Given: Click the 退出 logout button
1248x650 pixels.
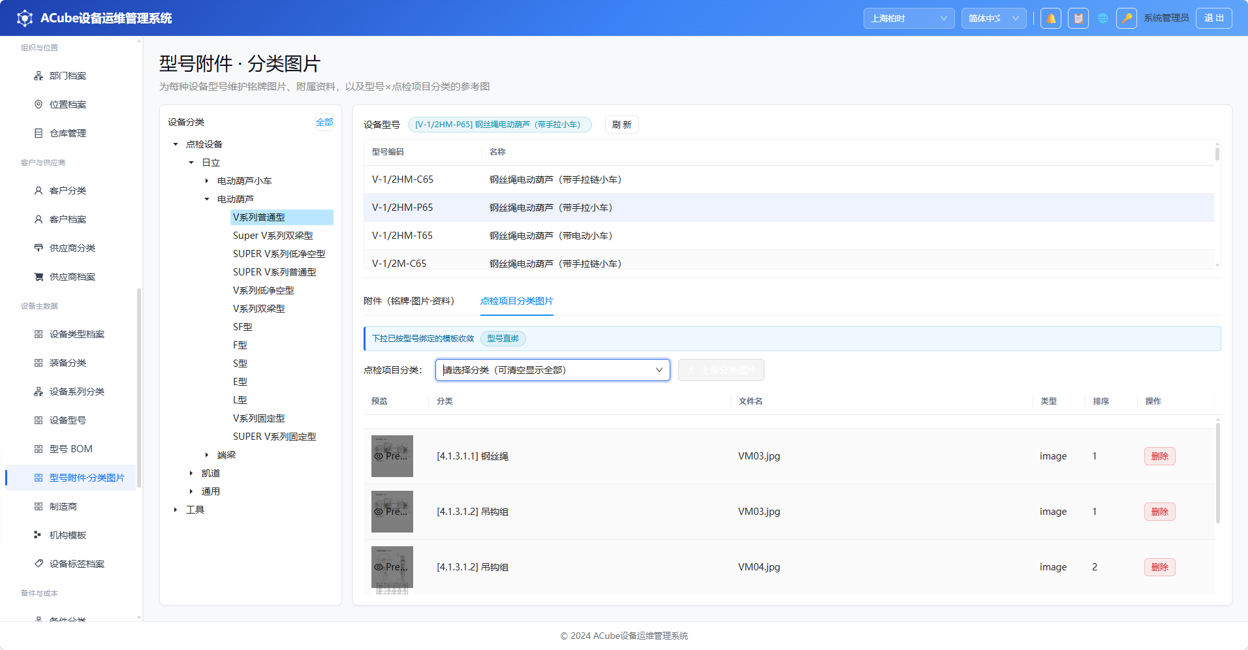Looking at the screenshot, I should tap(1214, 18).
